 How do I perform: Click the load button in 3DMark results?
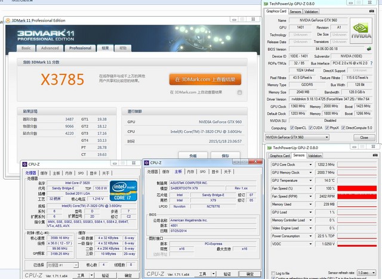(193, 156)
